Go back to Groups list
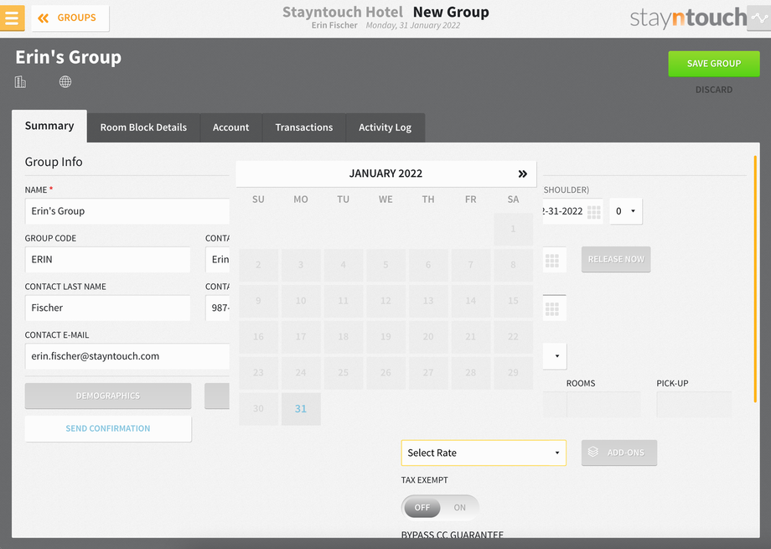The height and width of the screenshot is (549, 771). (70, 18)
